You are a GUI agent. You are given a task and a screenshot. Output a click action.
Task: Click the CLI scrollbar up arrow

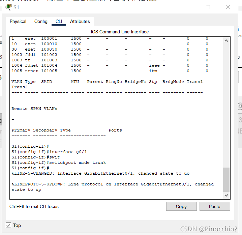coord(226,41)
